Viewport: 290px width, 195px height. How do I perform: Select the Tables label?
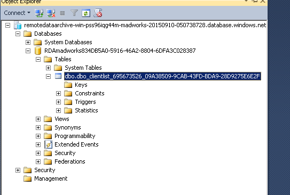tap(63, 59)
